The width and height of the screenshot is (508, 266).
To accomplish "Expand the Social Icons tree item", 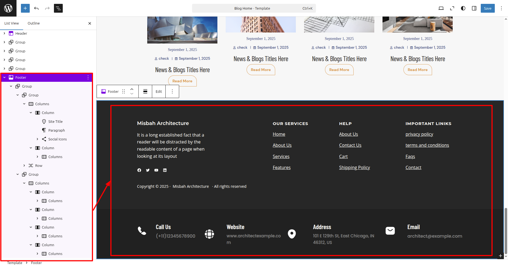I will point(37,139).
